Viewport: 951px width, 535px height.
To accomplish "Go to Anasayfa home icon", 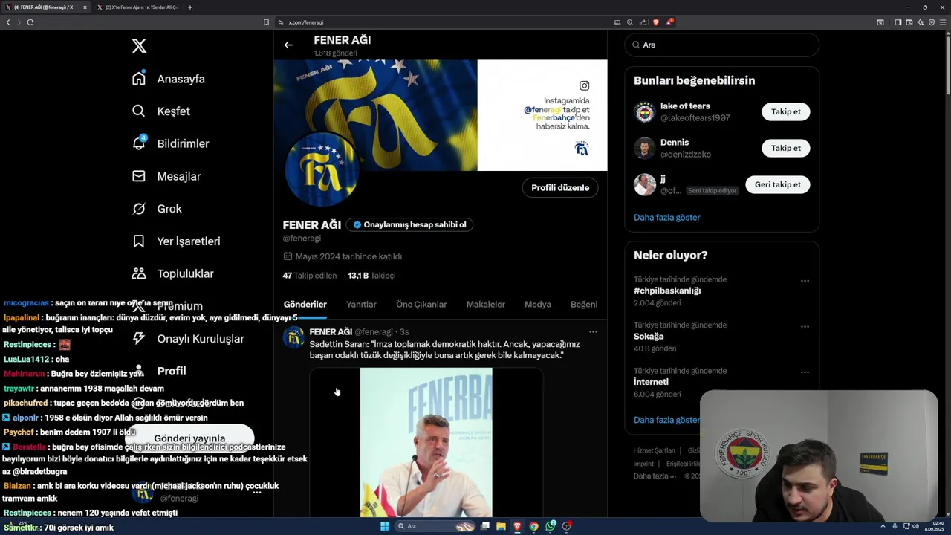I will 139,79.
